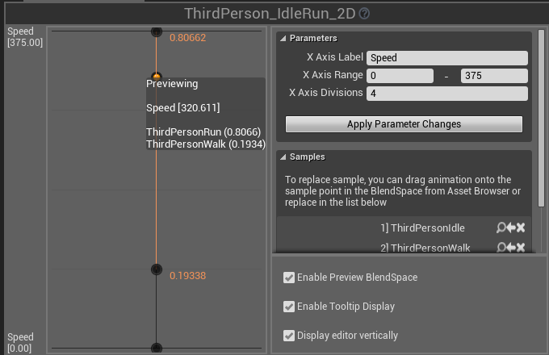Select ThirdPersonWalk sample entry
549x355 pixels.
point(425,248)
